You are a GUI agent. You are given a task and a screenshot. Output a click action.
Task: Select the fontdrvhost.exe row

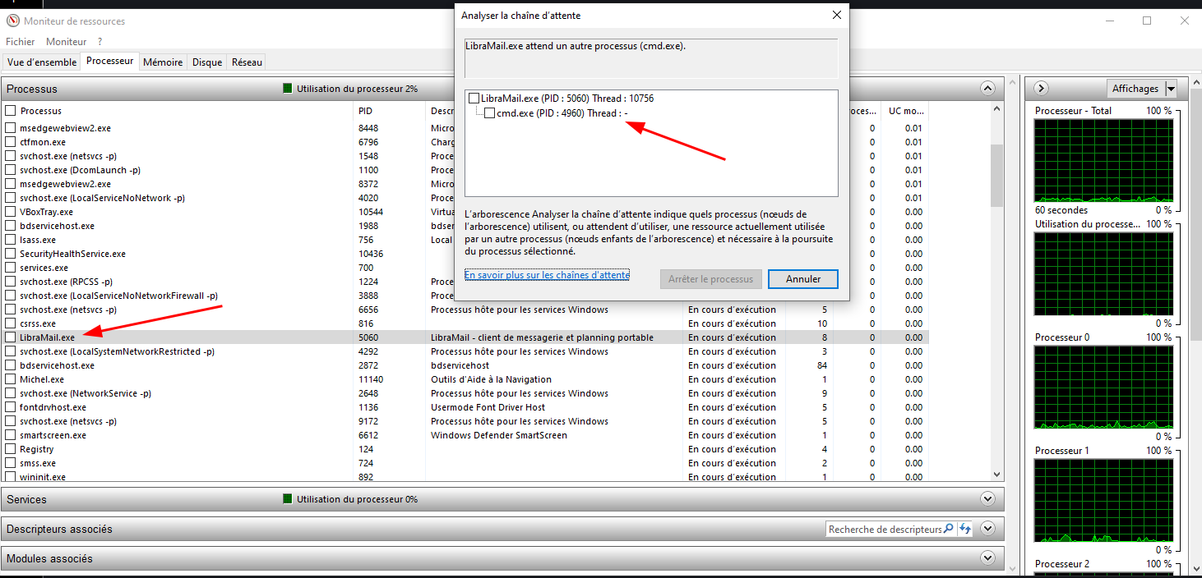pyautogui.click(x=465, y=407)
